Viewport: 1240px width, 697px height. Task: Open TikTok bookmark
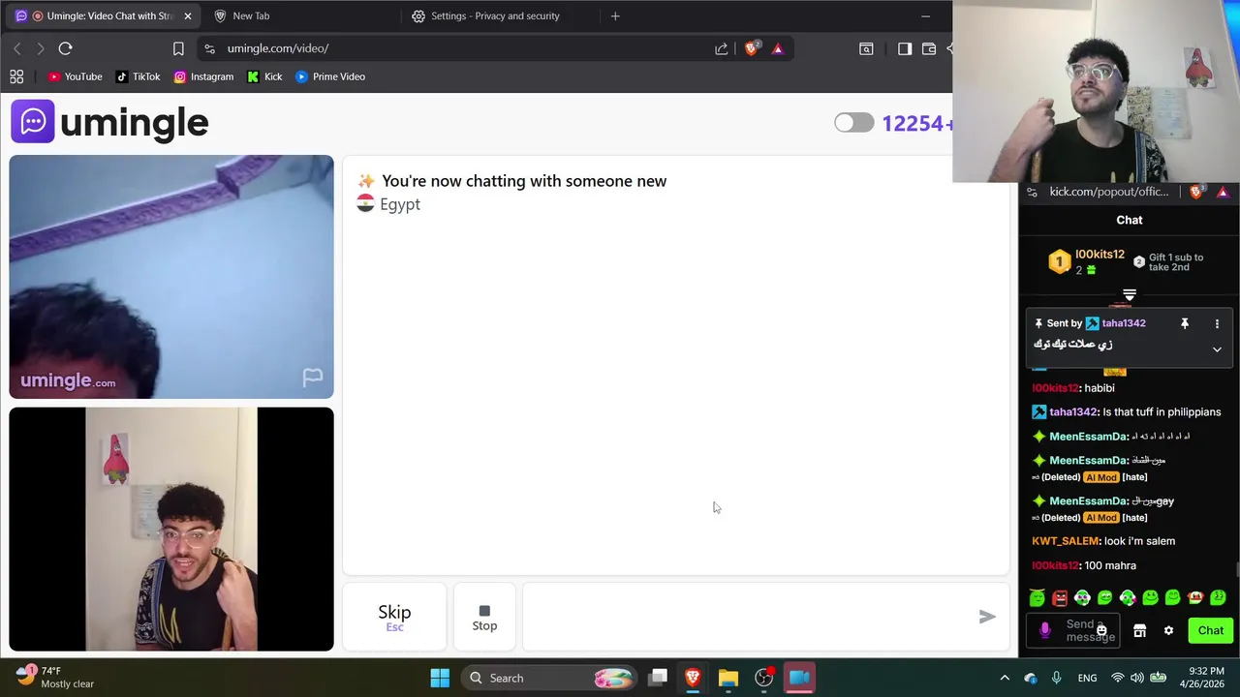[x=138, y=76]
